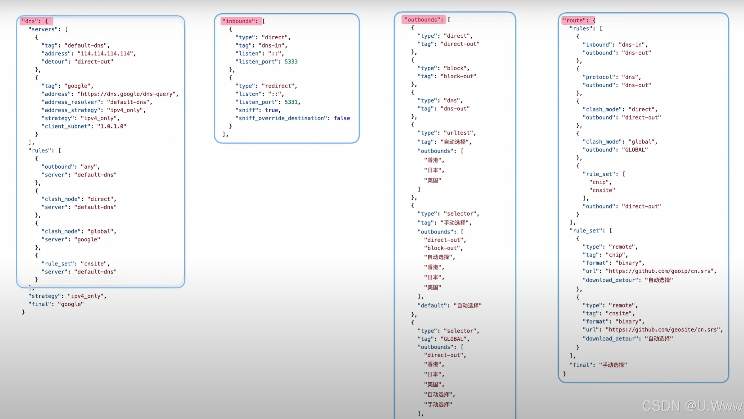Click the "cnip" entry in route rule_set
This screenshot has height=419, width=744.
(599, 182)
